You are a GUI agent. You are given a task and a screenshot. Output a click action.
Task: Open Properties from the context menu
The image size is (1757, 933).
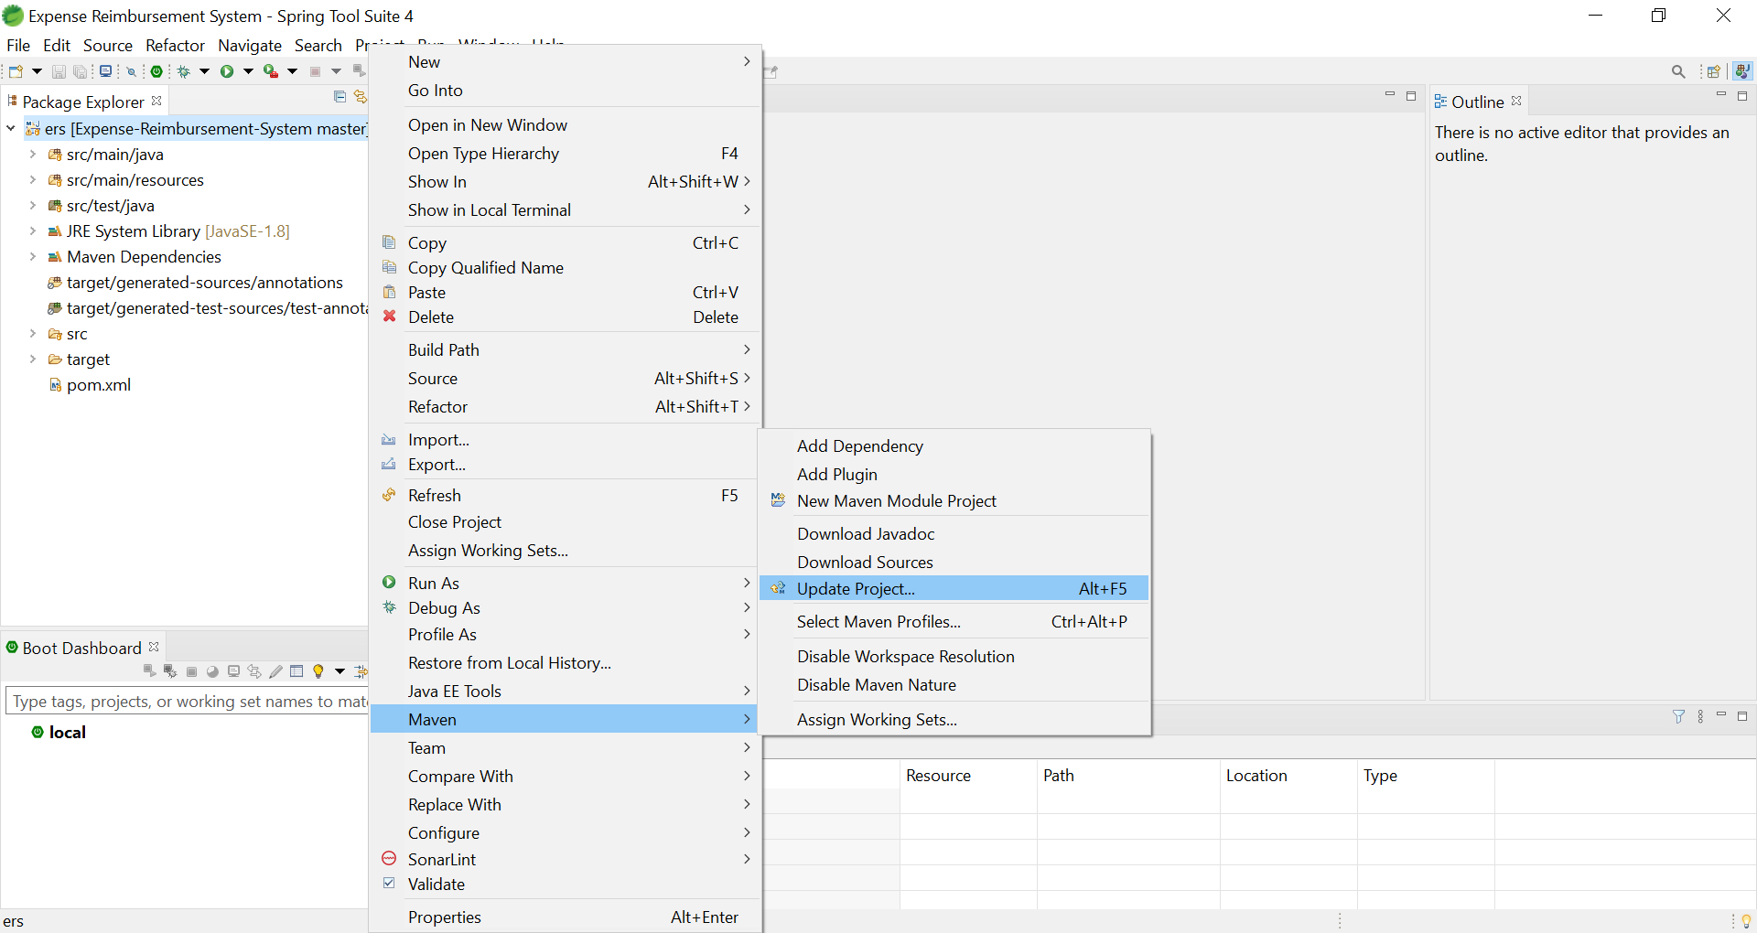pos(565,917)
